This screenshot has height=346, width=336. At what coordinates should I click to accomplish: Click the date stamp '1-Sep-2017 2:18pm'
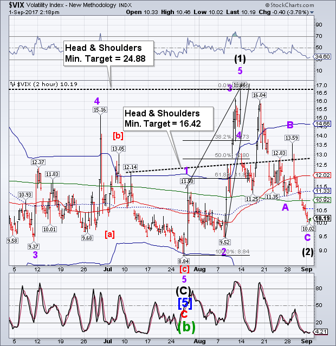pyautogui.click(x=34, y=12)
